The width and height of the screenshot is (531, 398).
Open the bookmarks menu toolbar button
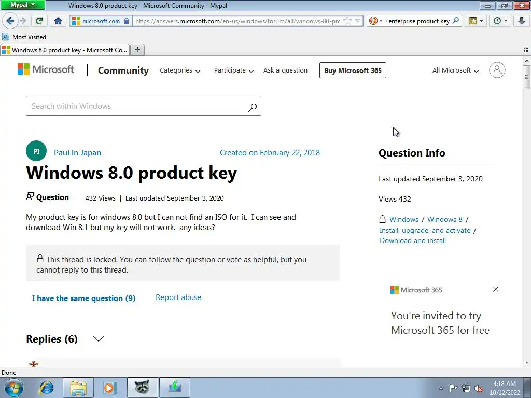point(476,21)
